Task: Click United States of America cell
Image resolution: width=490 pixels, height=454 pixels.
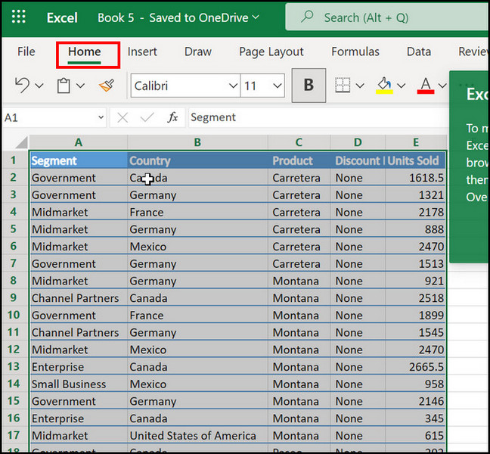Action: point(197,435)
